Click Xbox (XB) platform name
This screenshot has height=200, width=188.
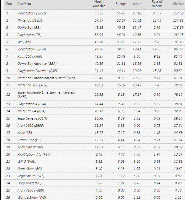(25, 133)
